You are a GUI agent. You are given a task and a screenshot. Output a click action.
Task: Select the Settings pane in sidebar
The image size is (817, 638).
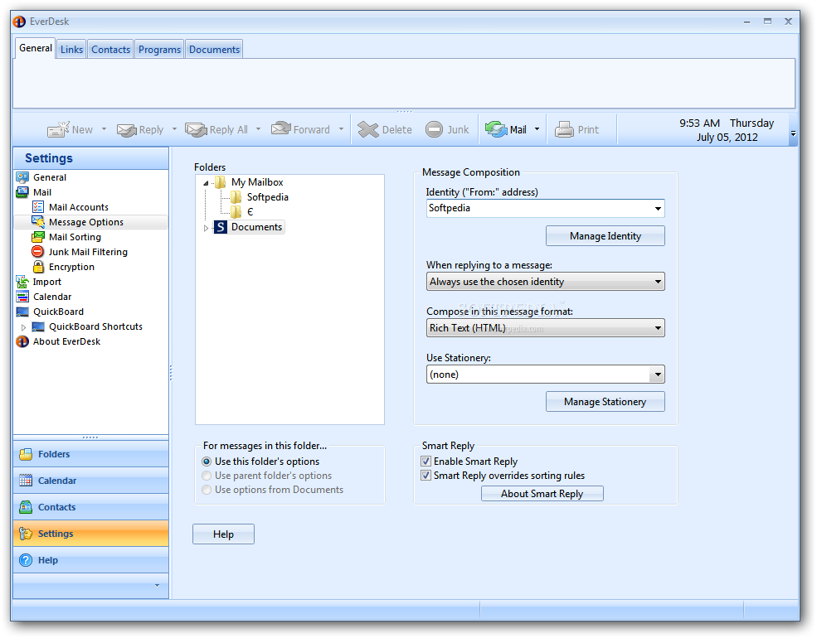(x=90, y=534)
